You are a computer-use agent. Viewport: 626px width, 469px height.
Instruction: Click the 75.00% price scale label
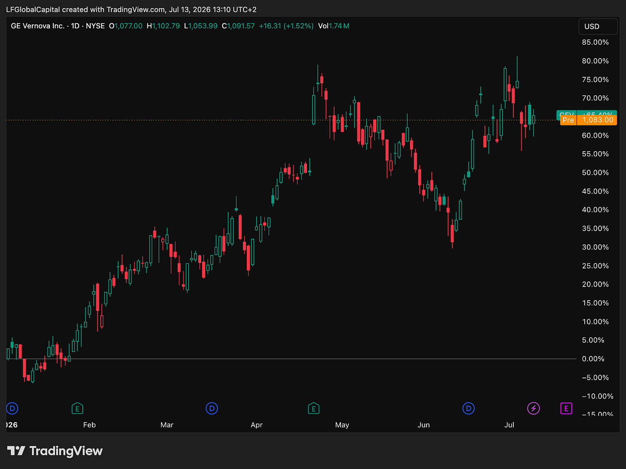(x=595, y=79)
